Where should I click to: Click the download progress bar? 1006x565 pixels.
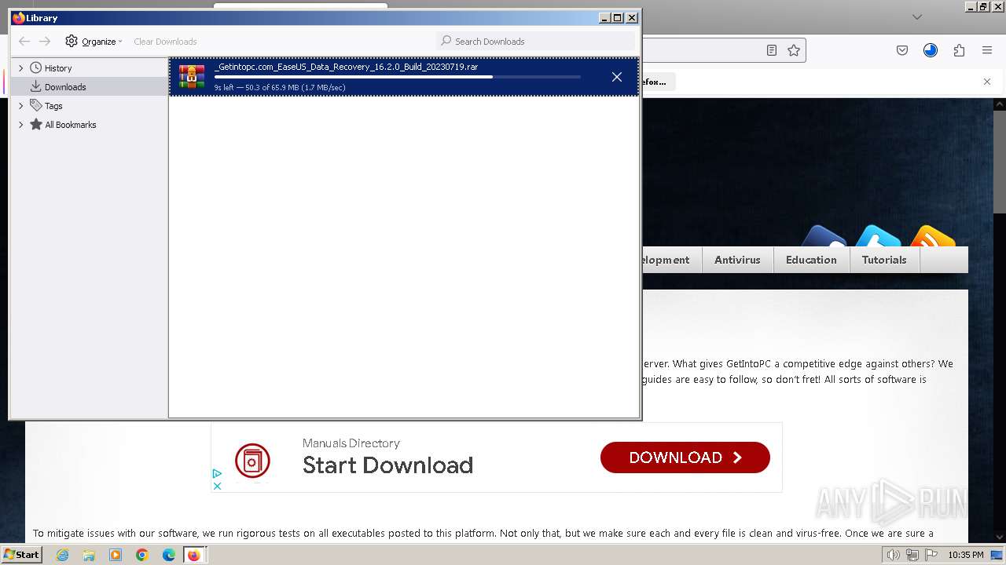[397, 77]
